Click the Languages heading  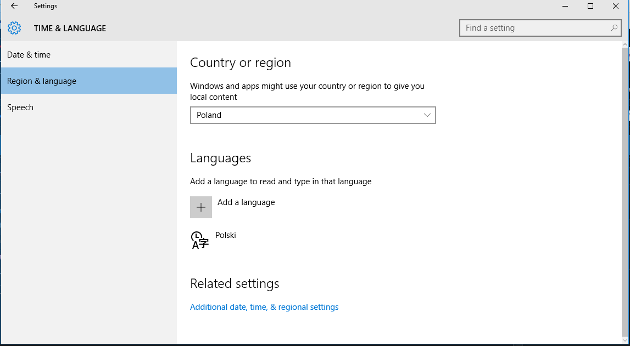pyautogui.click(x=221, y=158)
